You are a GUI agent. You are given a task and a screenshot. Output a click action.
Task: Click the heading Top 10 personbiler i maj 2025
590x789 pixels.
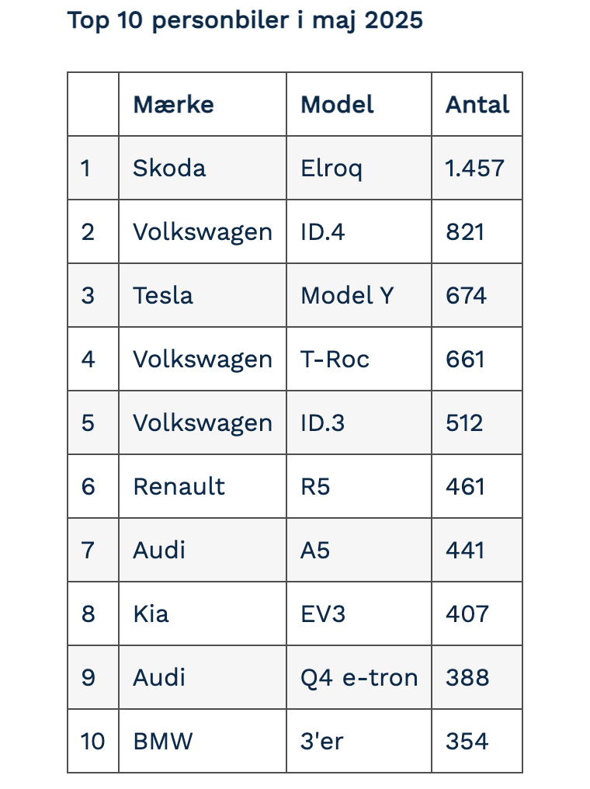click(245, 21)
